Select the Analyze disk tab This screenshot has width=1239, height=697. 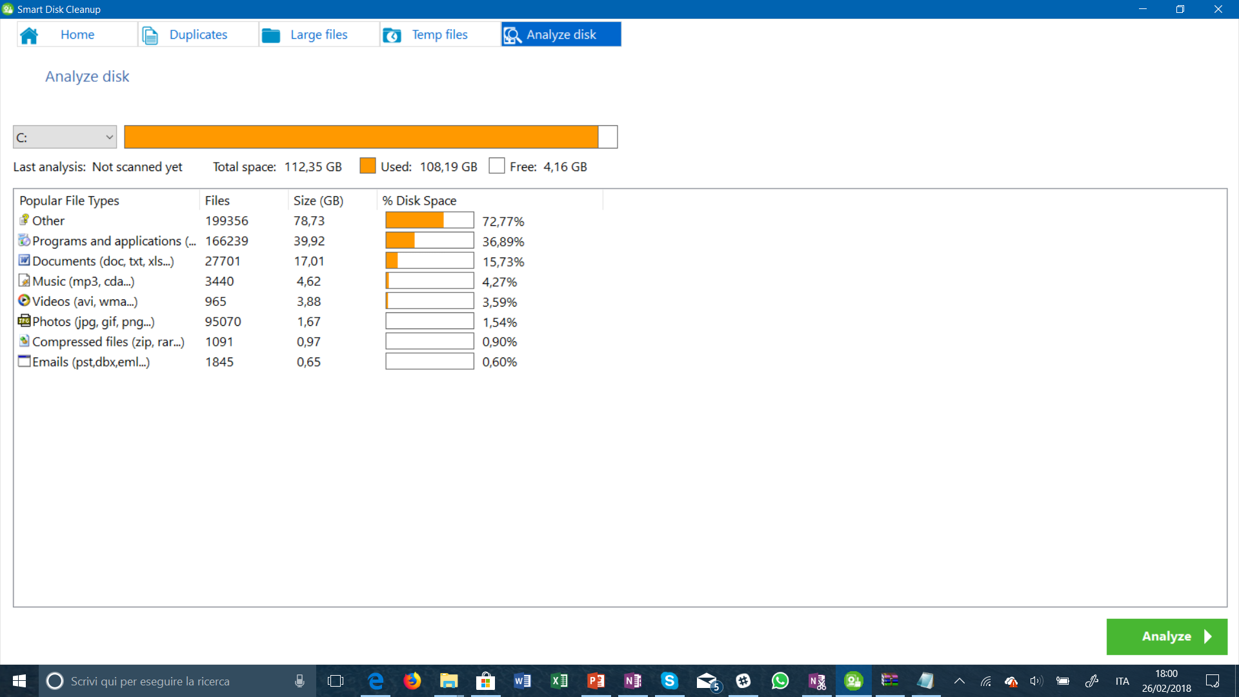pyautogui.click(x=561, y=34)
